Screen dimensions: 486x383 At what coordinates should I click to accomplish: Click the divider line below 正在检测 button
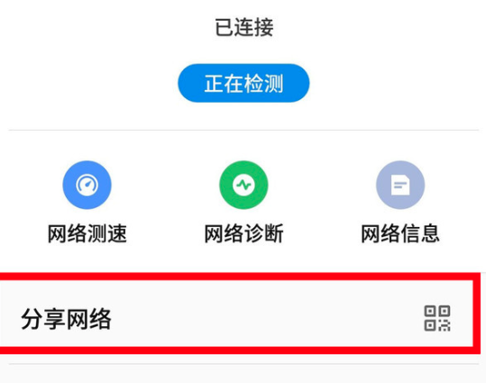(x=243, y=130)
